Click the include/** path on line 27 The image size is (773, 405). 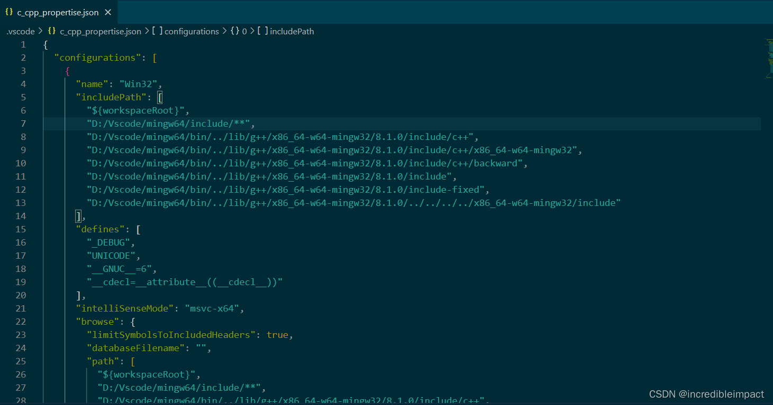(179, 388)
